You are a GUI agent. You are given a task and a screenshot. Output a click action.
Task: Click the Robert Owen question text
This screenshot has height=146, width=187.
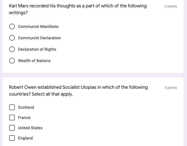(x=78, y=91)
